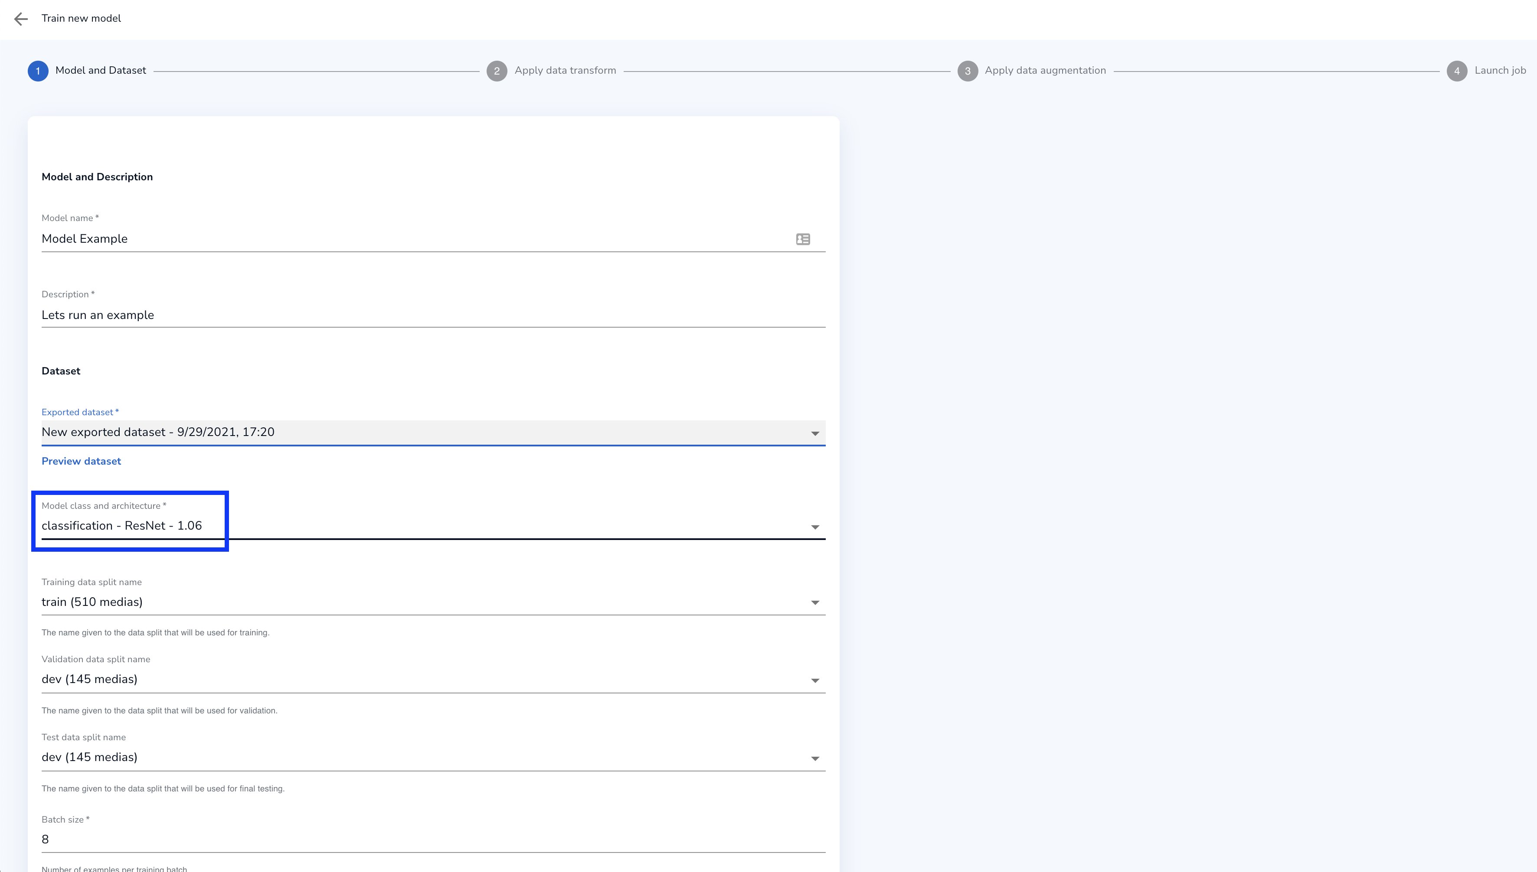Jump to Launch job step
Image resolution: width=1537 pixels, height=872 pixels.
[1499, 71]
